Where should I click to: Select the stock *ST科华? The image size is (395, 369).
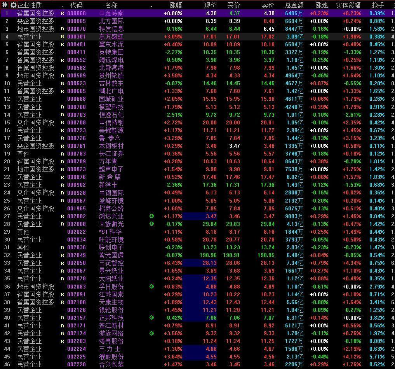pos(110,232)
